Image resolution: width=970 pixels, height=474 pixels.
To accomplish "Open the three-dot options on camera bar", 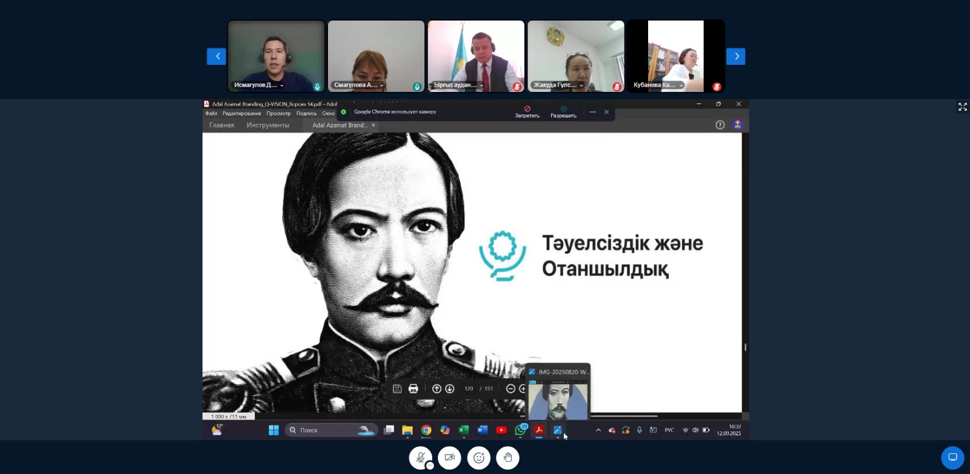I will click(x=592, y=112).
